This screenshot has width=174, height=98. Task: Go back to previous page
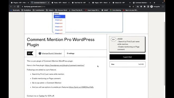click(11, 7)
